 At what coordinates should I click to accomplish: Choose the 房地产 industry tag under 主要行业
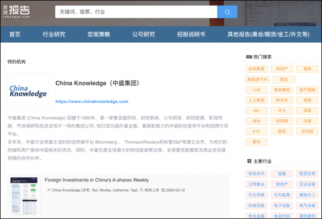(x=282, y=184)
